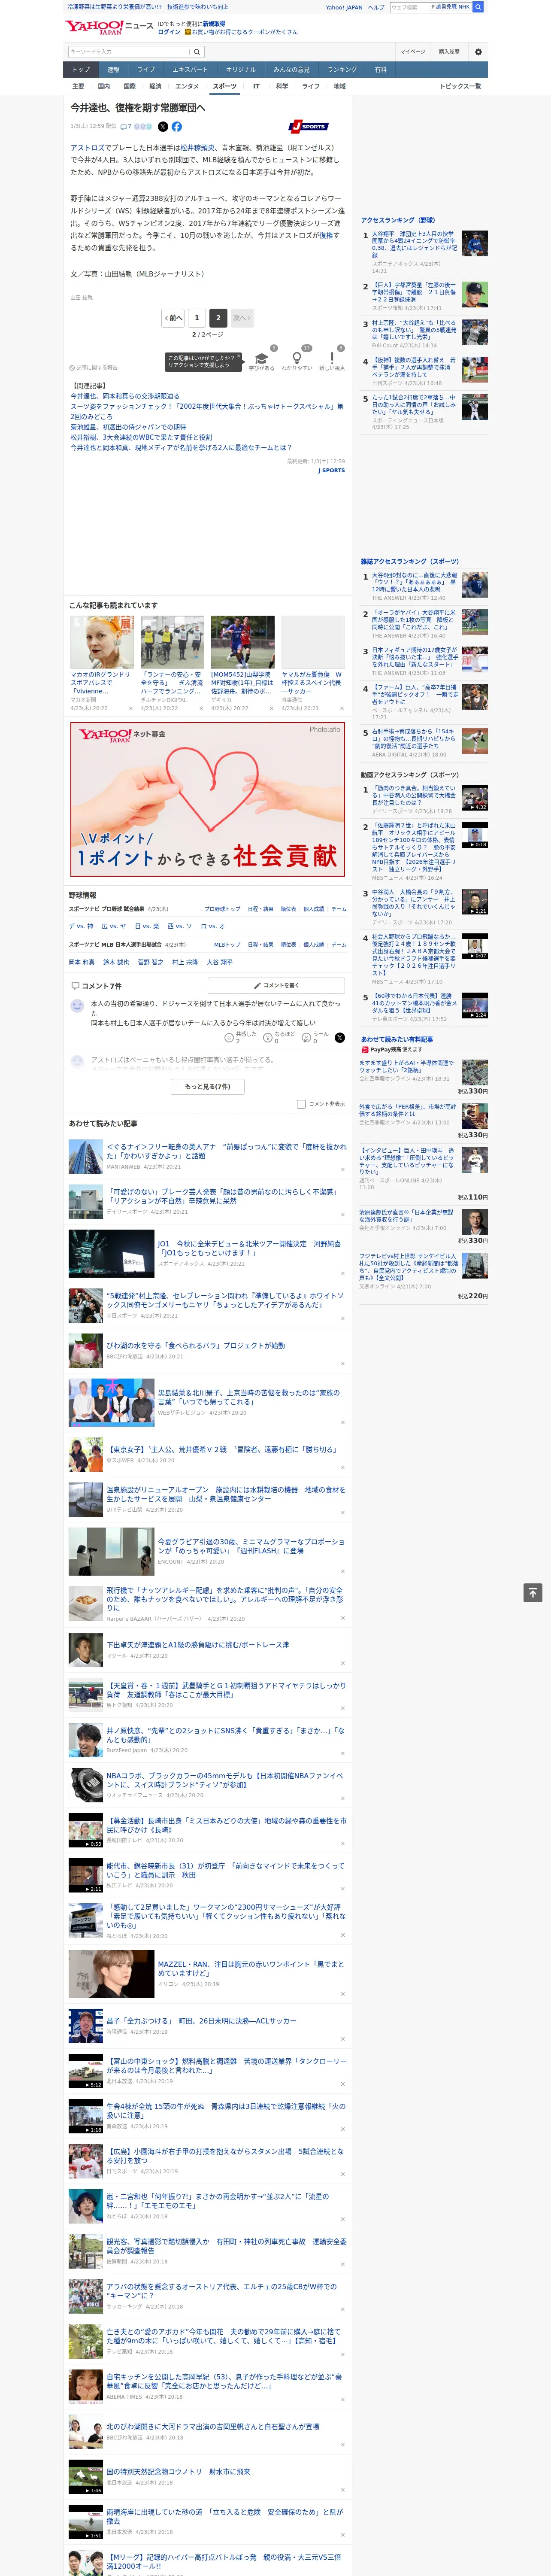Click the ログイン link
The width and height of the screenshot is (551, 2576).
point(169,32)
